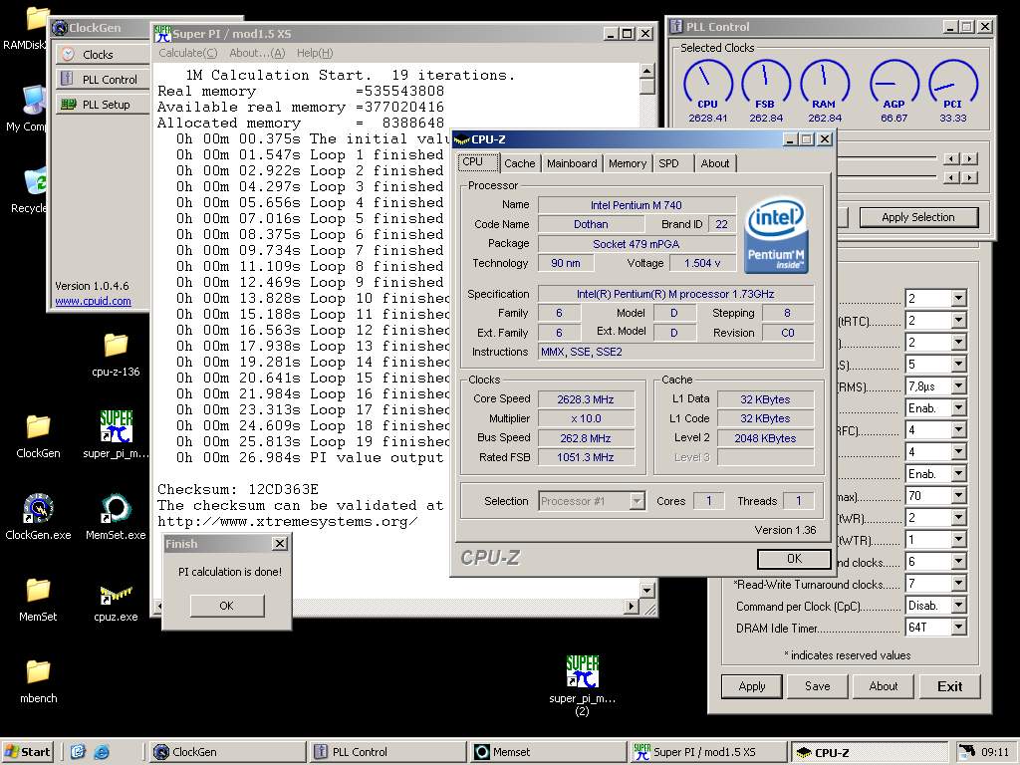1020x765 pixels.
Task: Open Help menu in Super PI
Action: [315, 53]
